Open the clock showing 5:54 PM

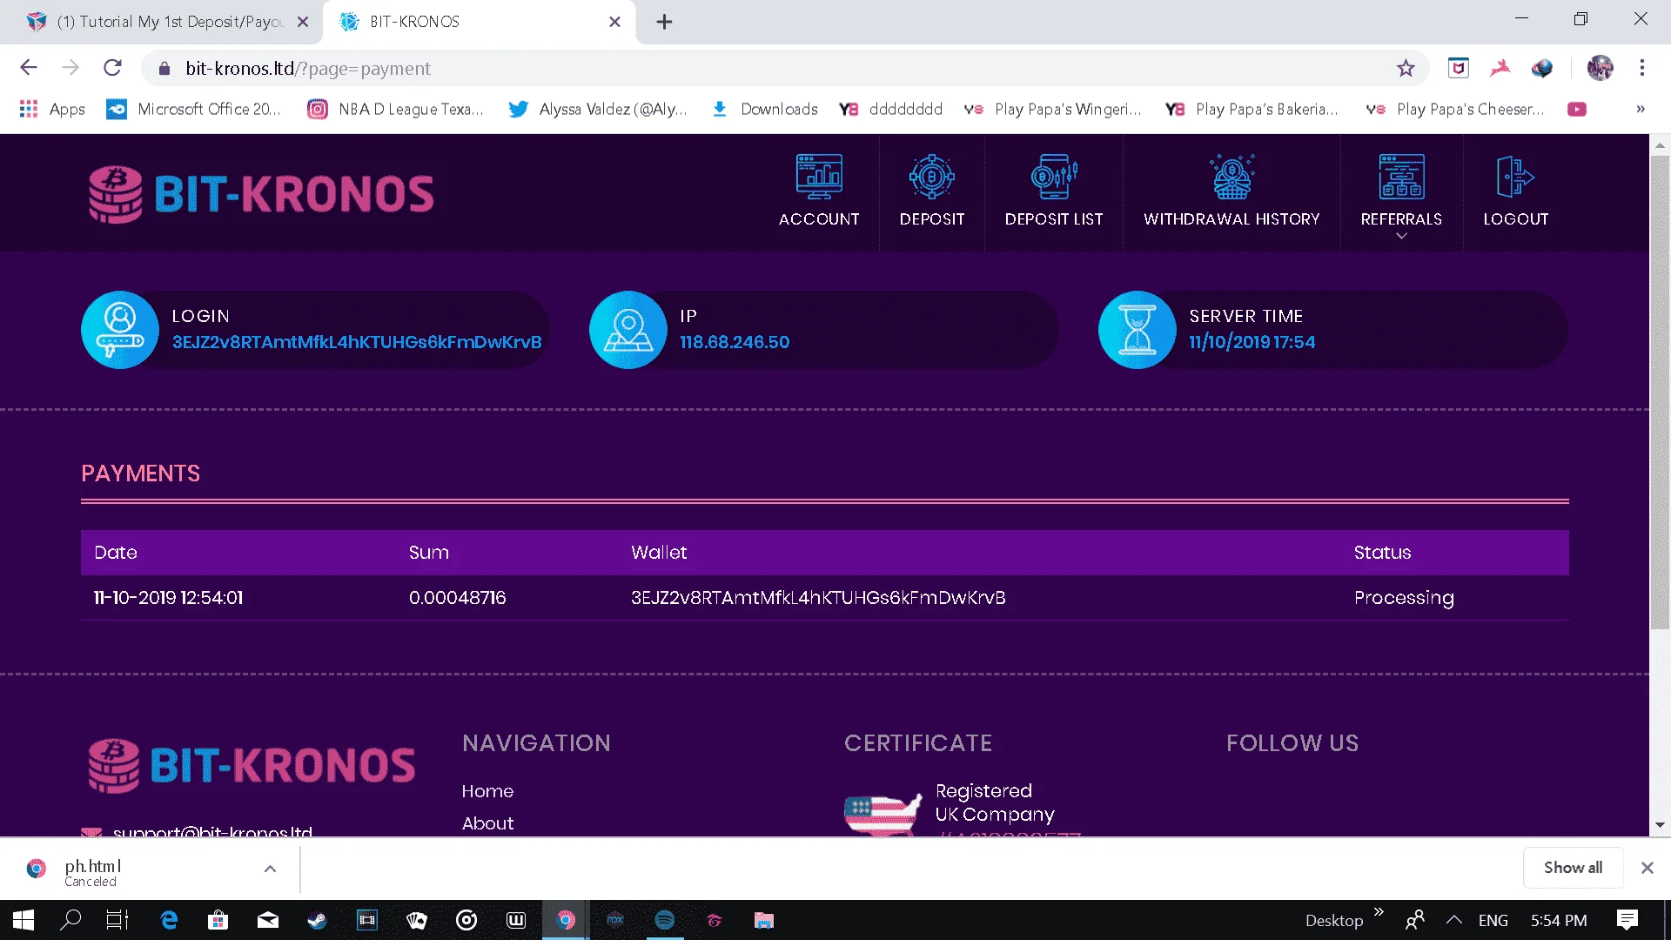pyautogui.click(x=1559, y=920)
